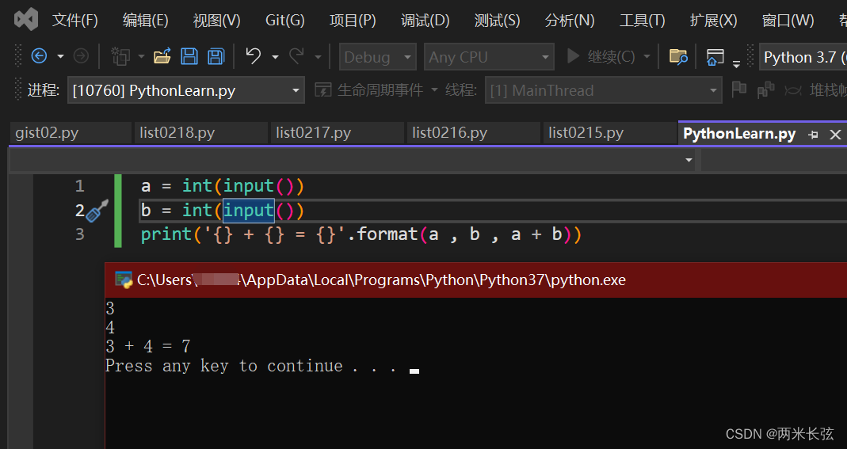The image size is (847, 449).
Task: Click the redo arrow icon
Action: tap(296, 55)
